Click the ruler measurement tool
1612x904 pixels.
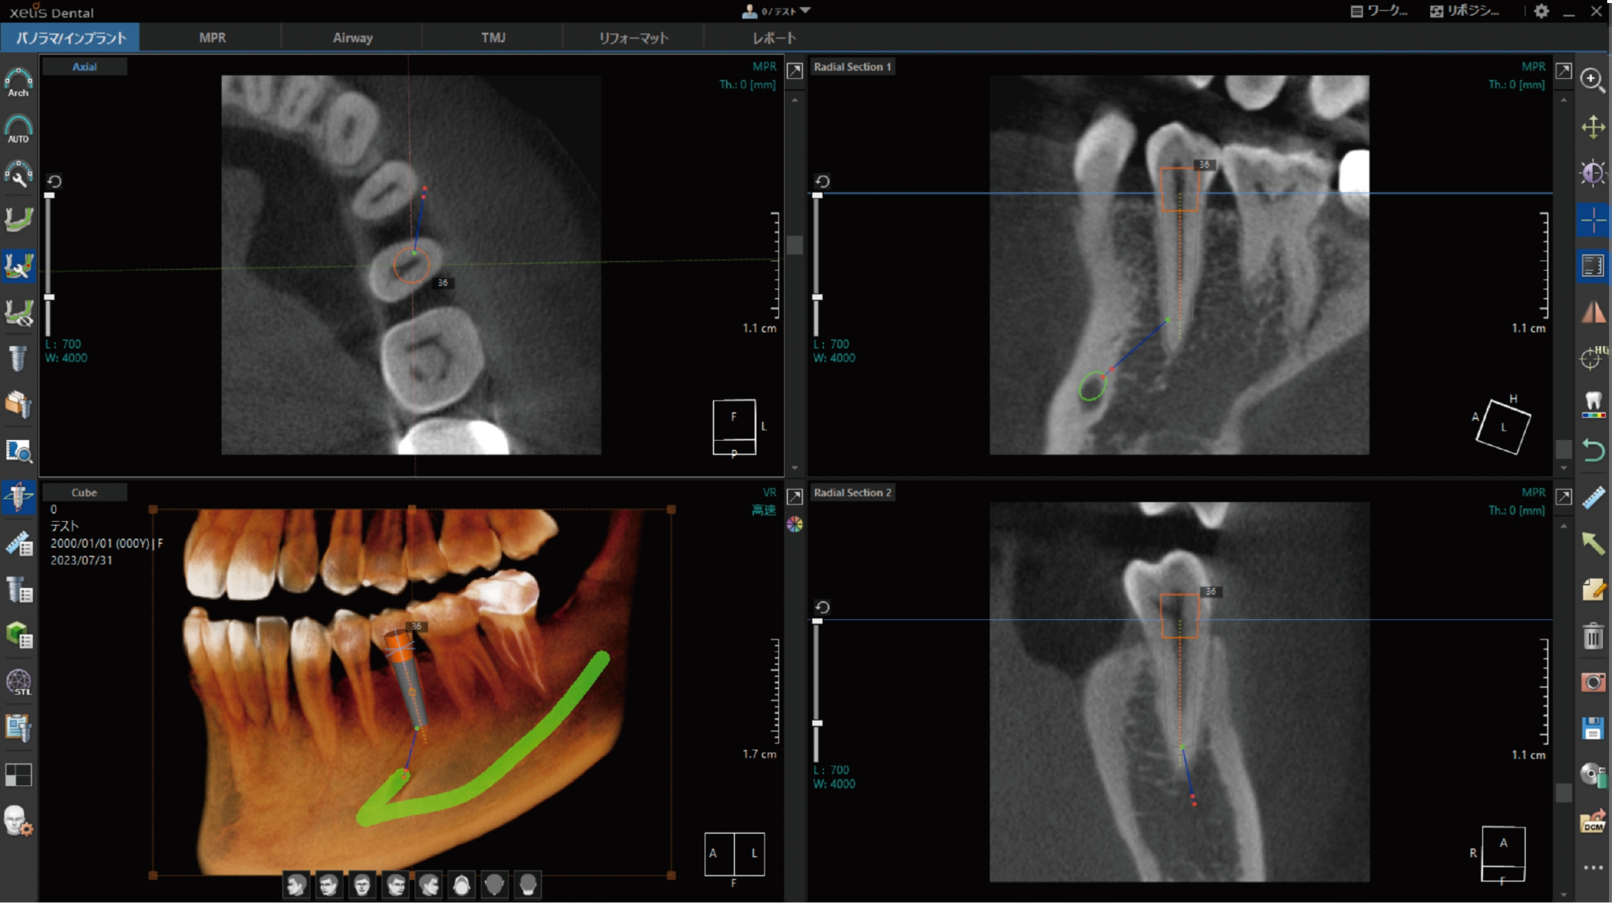coord(1593,498)
